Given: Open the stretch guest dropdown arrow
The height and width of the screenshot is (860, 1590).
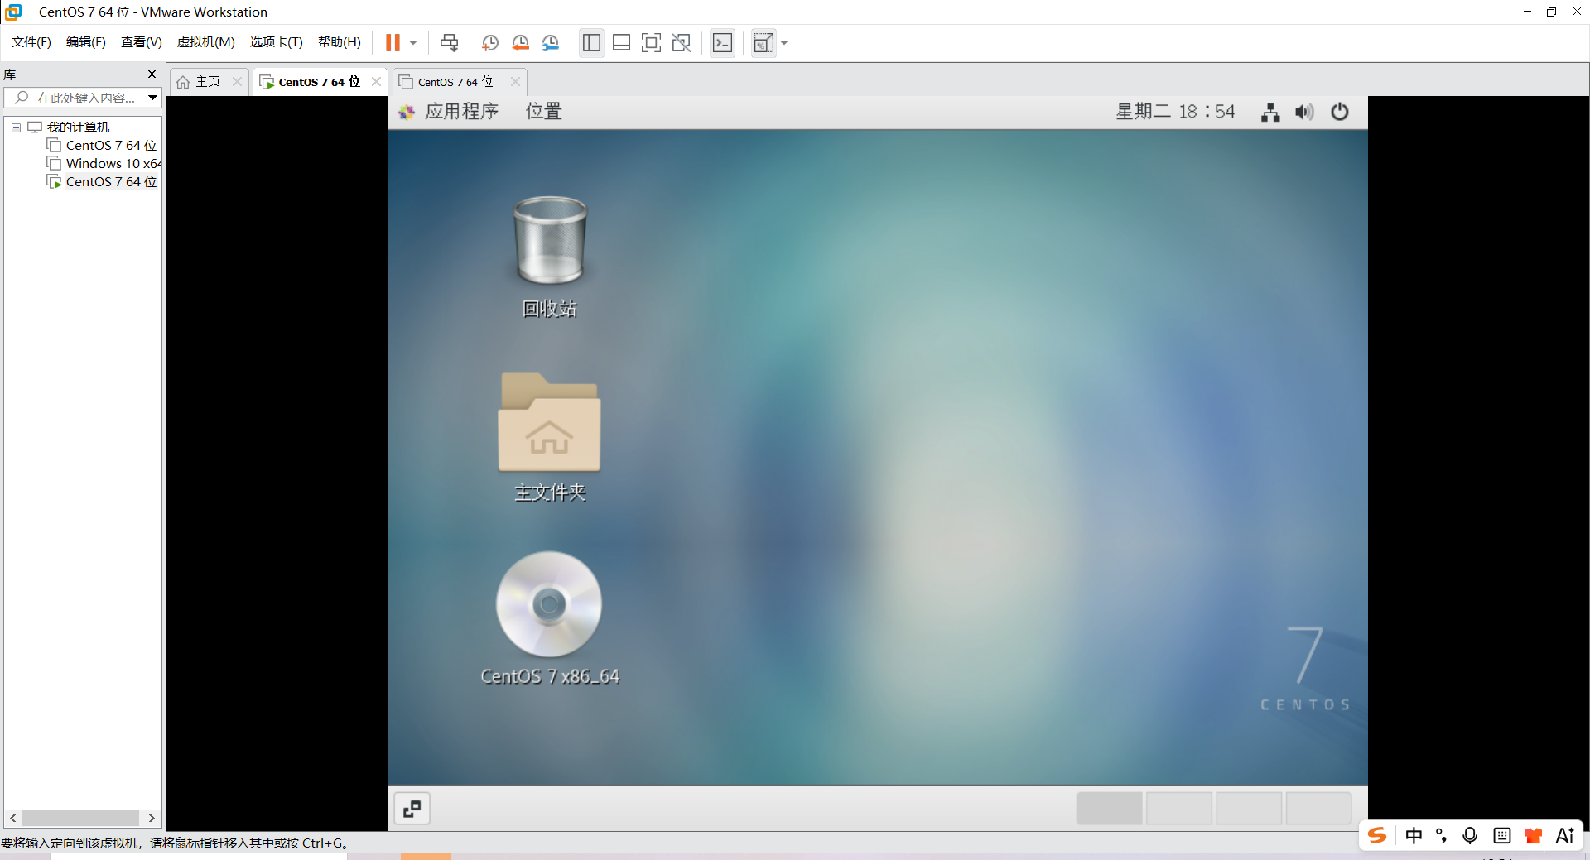Looking at the screenshot, I should tap(784, 43).
